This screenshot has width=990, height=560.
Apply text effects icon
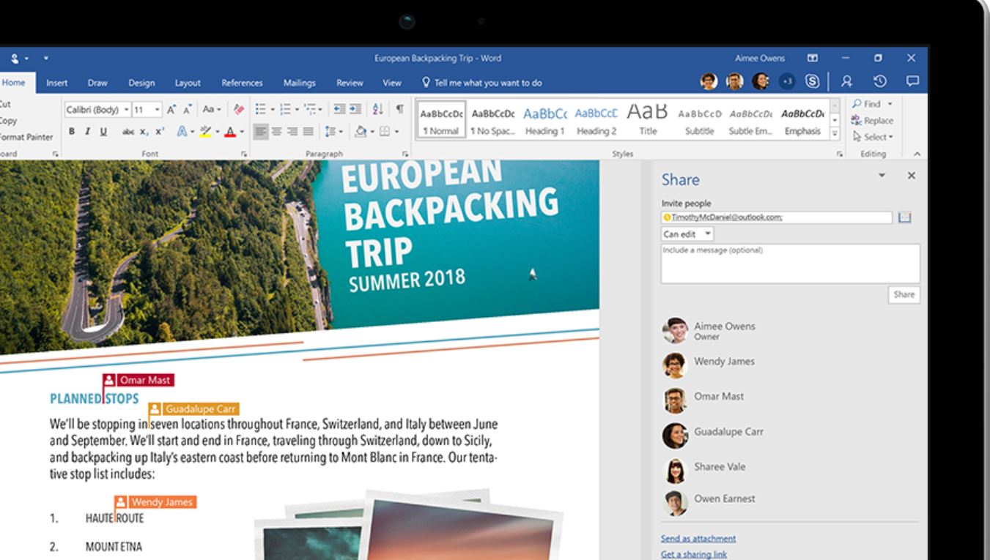click(182, 132)
